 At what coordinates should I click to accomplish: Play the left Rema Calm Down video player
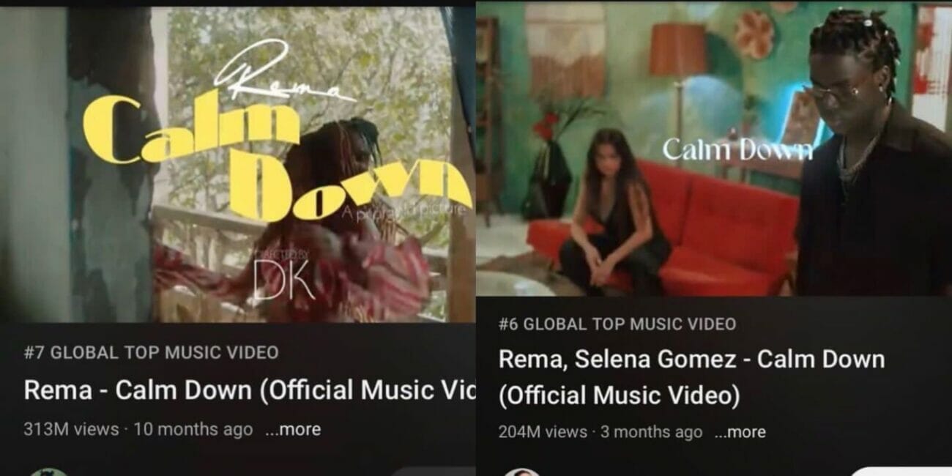pyautogui.click(x=237, y=165)
